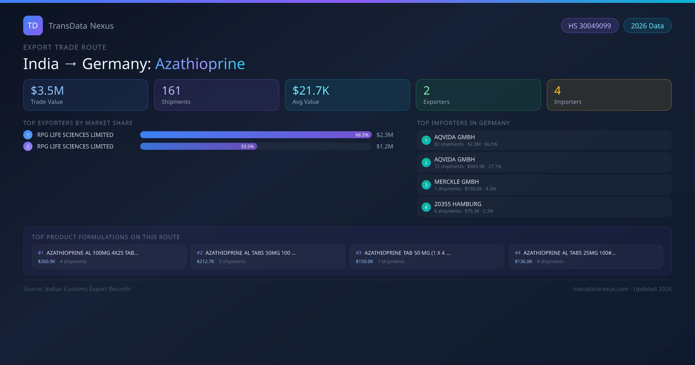The image size is (695, 365).
Task: Click the 33.5% market share bar
Action: coord(198,146)
